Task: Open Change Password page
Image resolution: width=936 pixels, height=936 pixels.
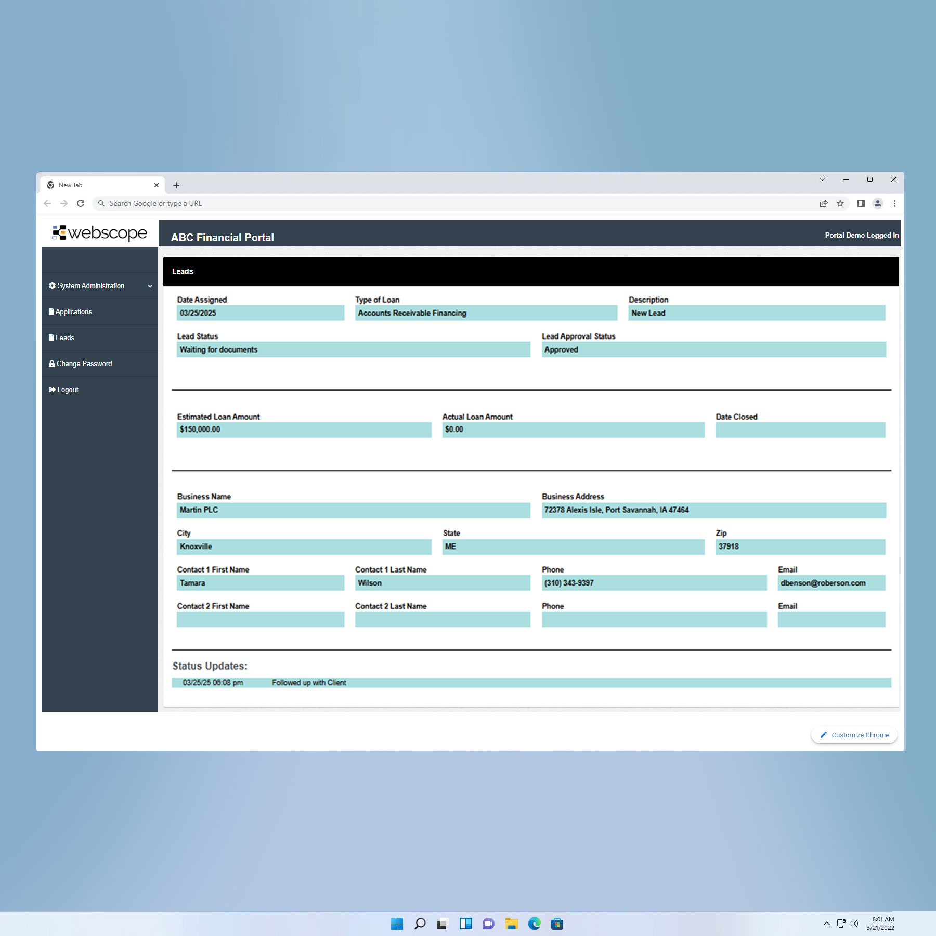Action: (x=84, y=364)
